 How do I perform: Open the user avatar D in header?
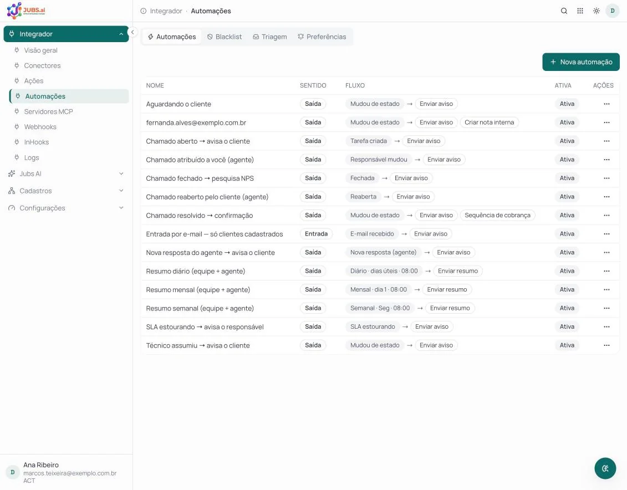click(x=612, y=11)
